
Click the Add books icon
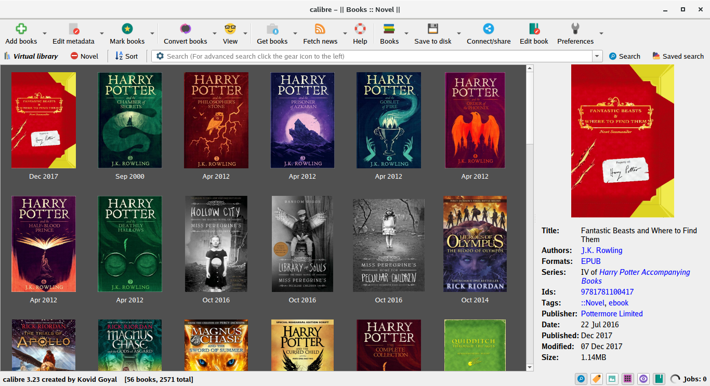21,29
